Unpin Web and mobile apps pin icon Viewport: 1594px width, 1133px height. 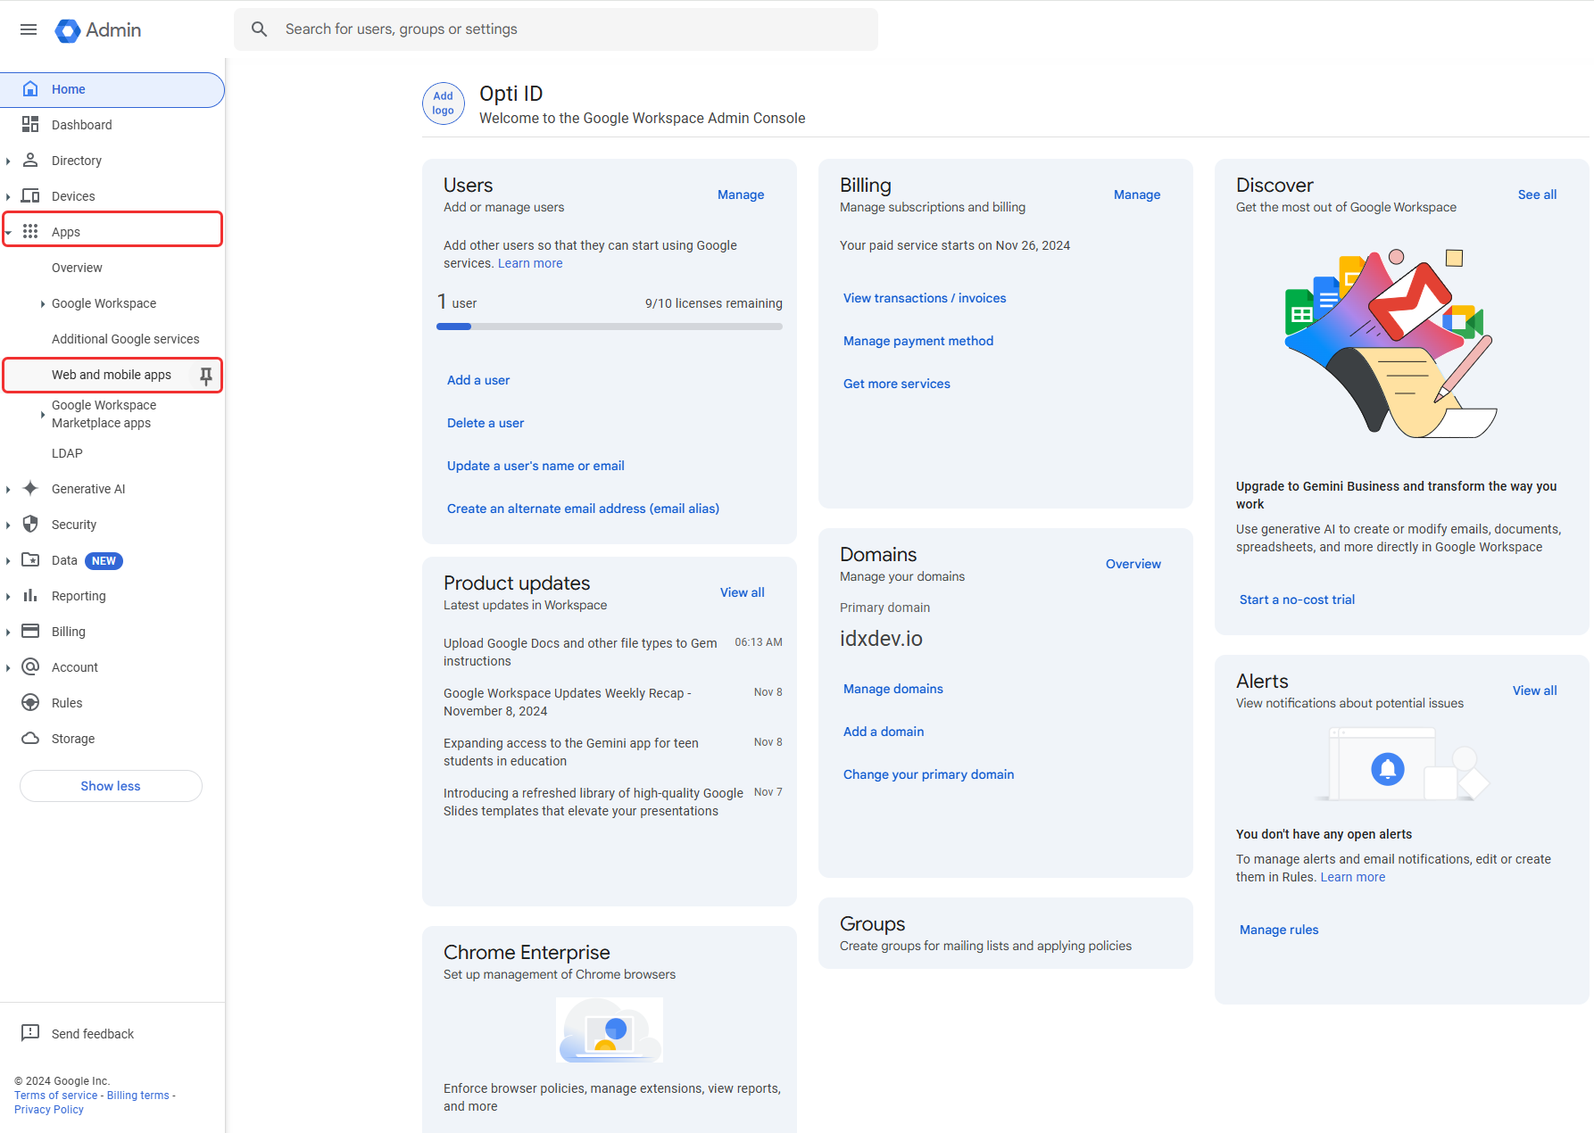pyautogui.click(x=206, y=376)
